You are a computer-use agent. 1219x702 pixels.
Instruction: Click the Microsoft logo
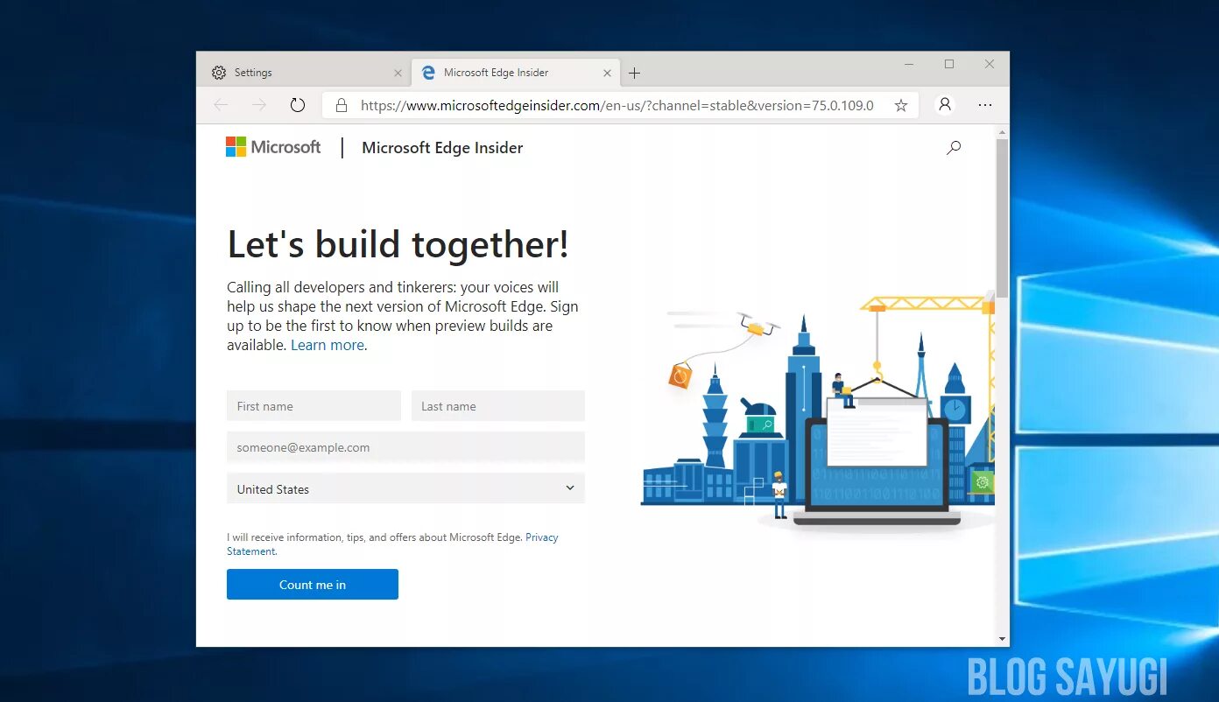coord(273,147)
